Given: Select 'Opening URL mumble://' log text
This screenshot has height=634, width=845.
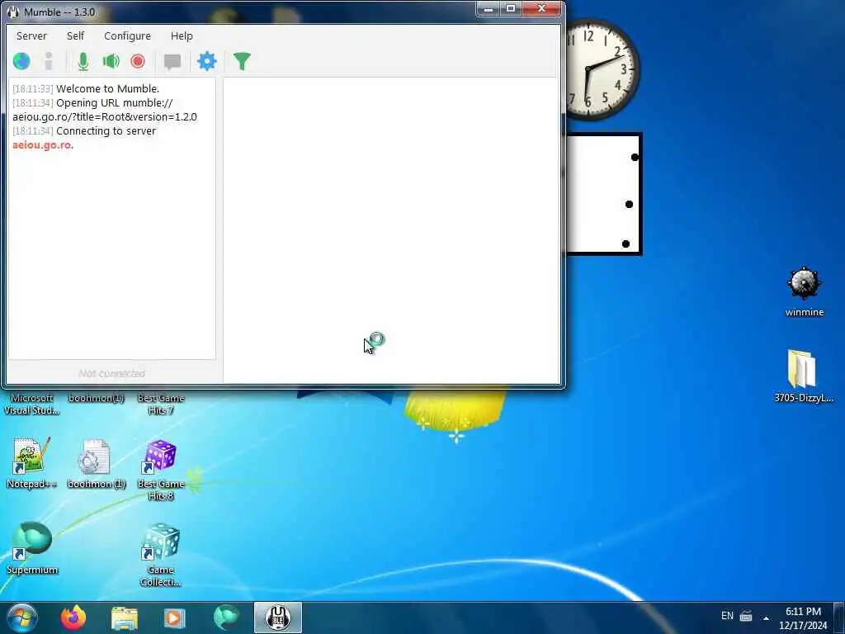Looking at the screenshot, I should click(x=114, y=103).
